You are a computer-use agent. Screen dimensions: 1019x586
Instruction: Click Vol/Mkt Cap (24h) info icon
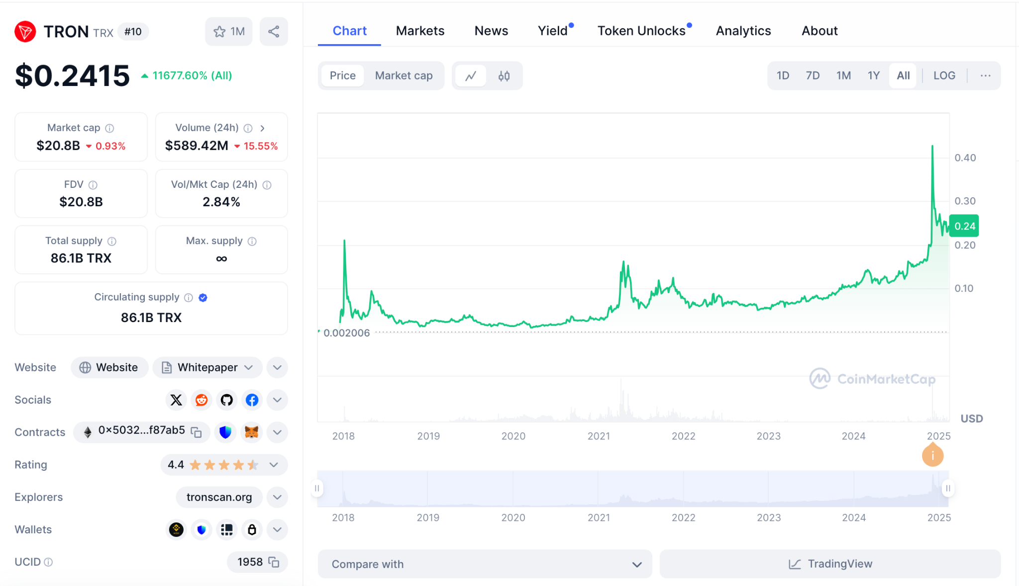(x=267, y=185)
